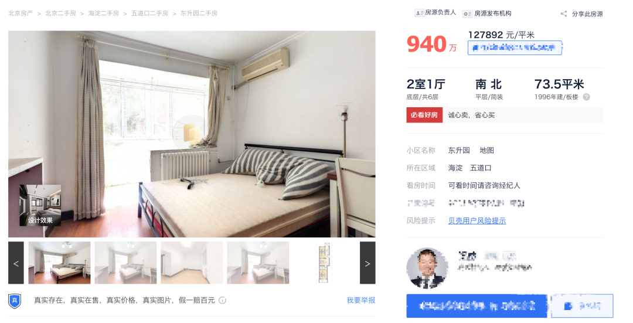The width and height of the screenshot is (633, 323).
Task: Go to 五道口二手房 breadcrumb
Action: point(150,13)
